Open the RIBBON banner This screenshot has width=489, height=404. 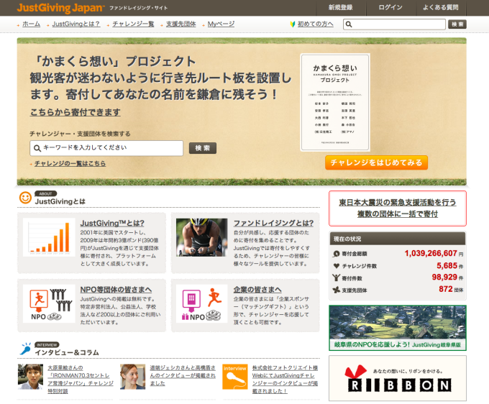tap(398, 378)
